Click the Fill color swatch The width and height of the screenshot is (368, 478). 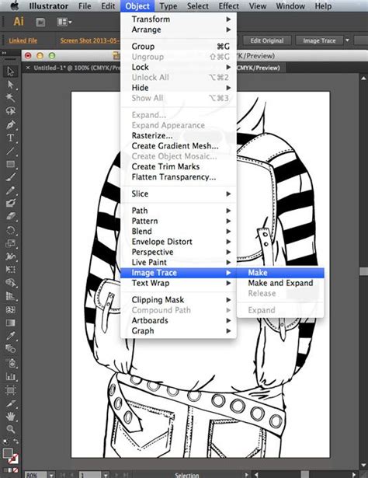(x=8, y=453)
